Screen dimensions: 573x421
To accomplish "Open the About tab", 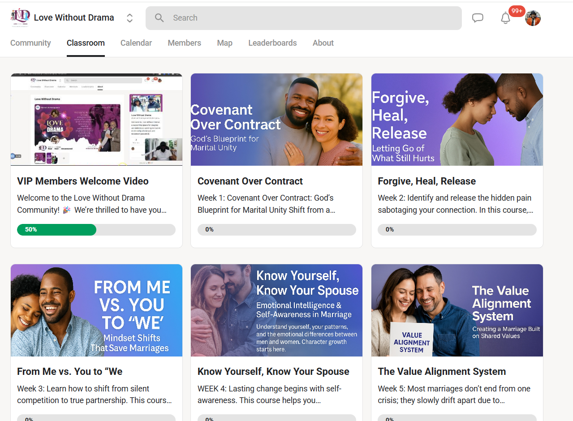I will tap(323, 43).
